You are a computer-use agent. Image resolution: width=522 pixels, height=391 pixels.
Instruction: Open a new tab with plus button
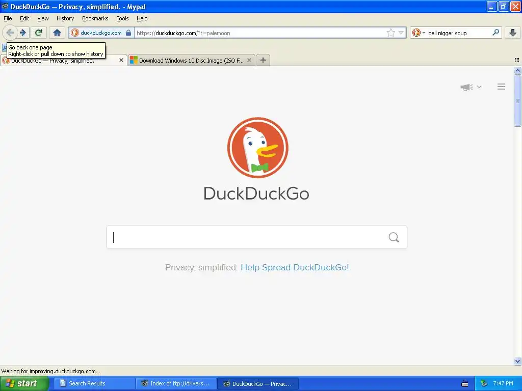(x=263, y=60)
